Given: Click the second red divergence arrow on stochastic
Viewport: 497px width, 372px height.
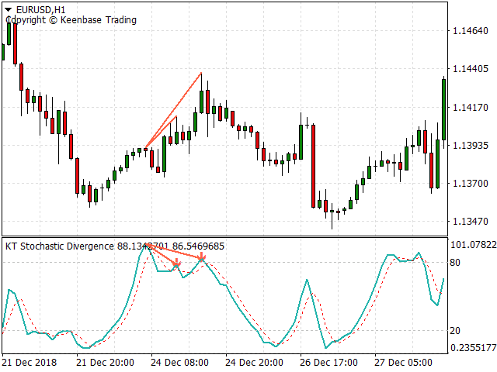Looking at the screenshot, I should click(202, 257).
